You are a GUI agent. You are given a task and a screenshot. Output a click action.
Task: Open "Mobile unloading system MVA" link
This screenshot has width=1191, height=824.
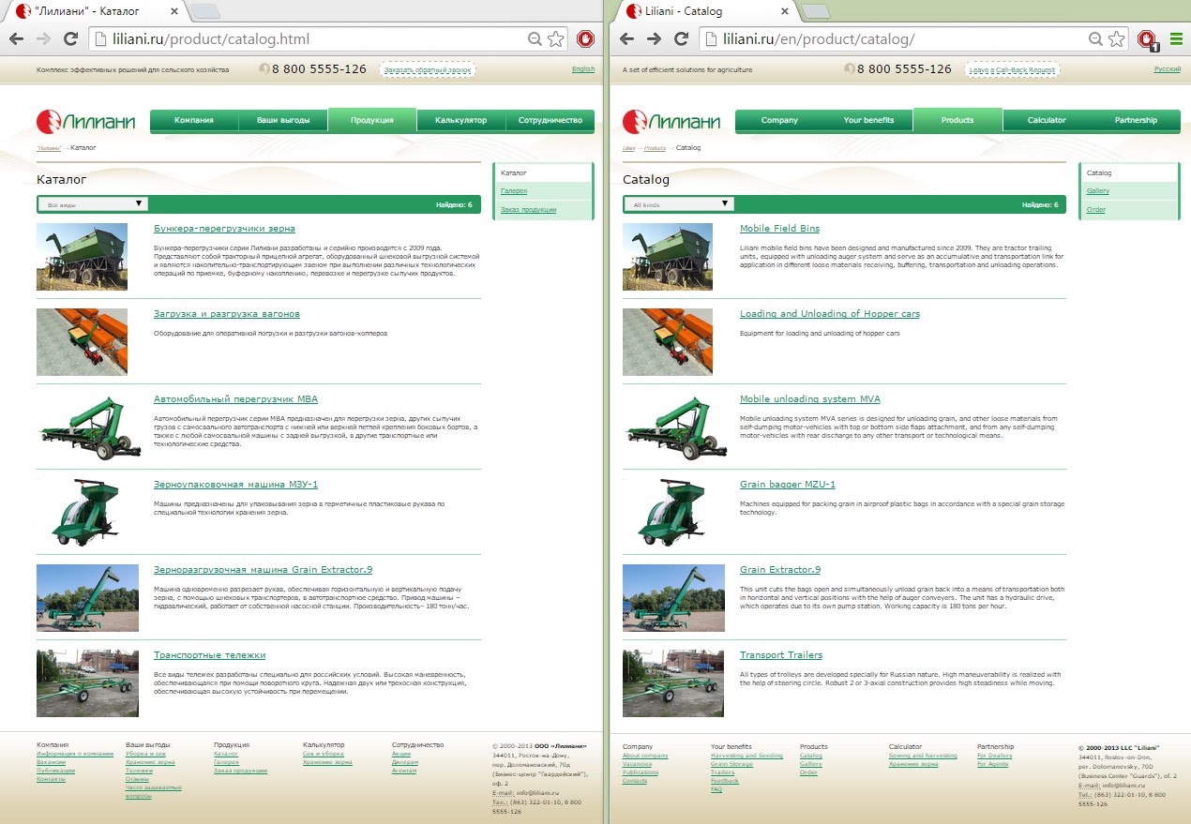pos(810,398)
